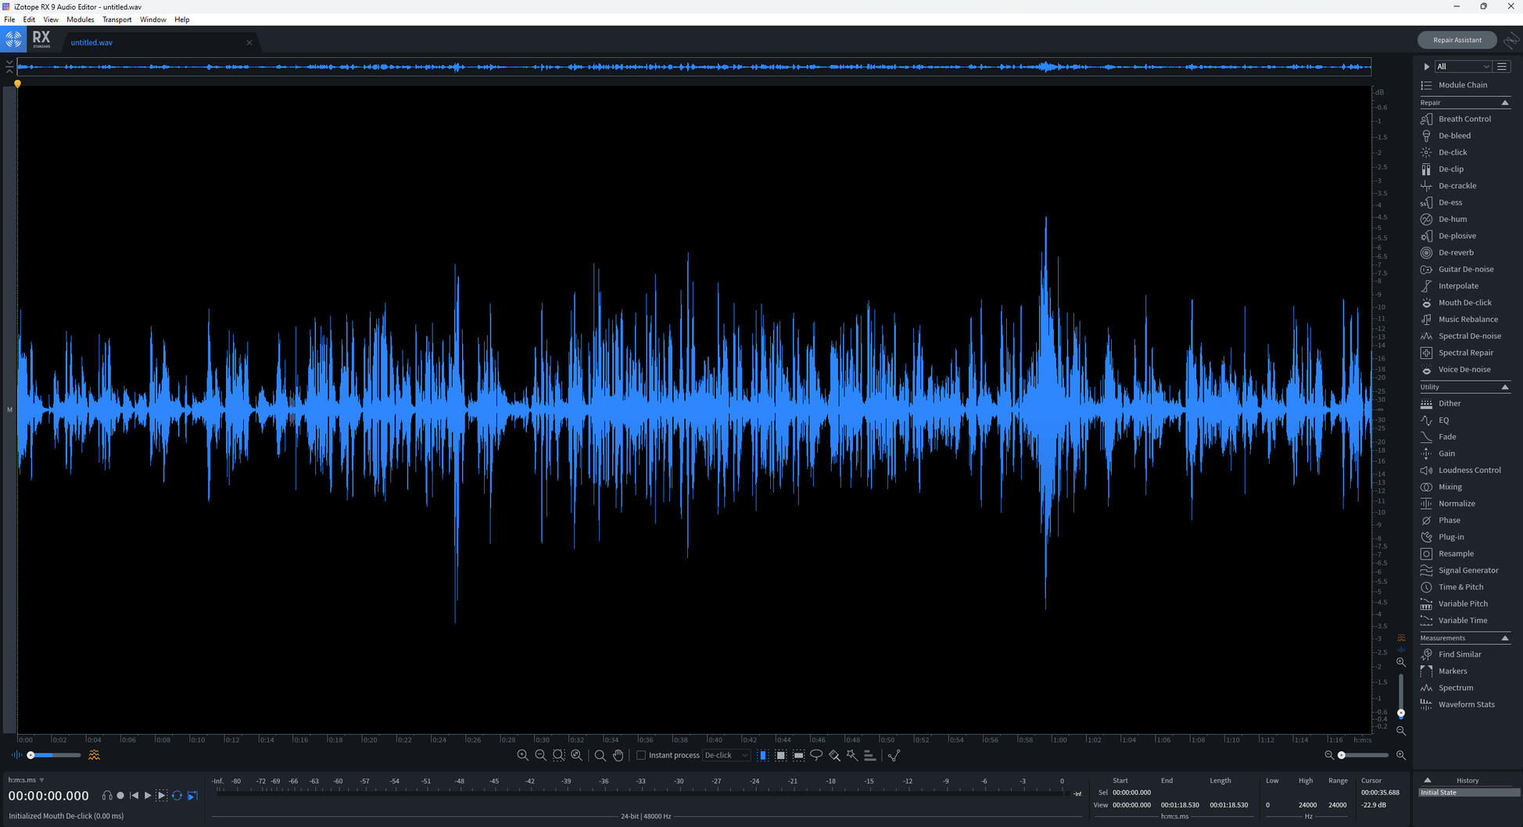Open the Transport menu
This screenshot has width=1523, height=827.
(x=117, y=20)
